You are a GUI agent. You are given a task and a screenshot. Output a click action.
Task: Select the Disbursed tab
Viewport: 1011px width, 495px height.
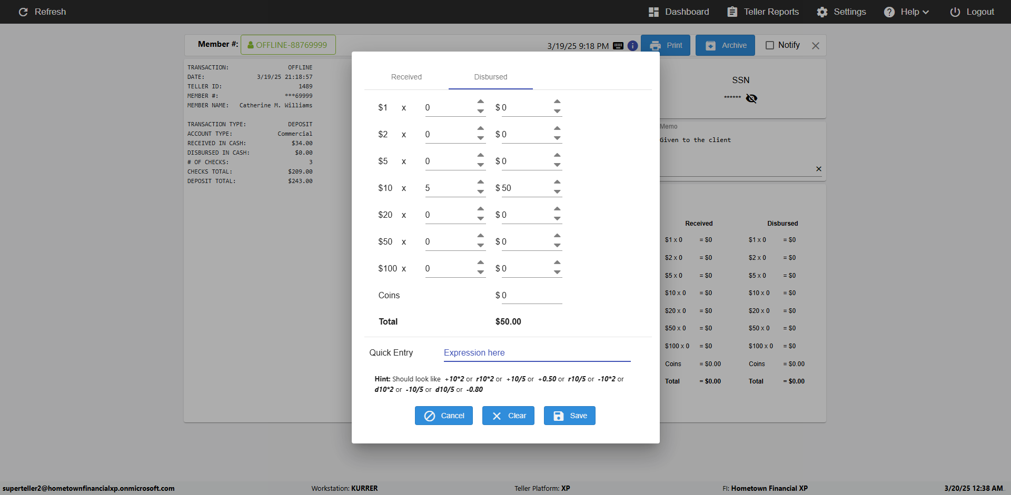click(x=491, y=77)
